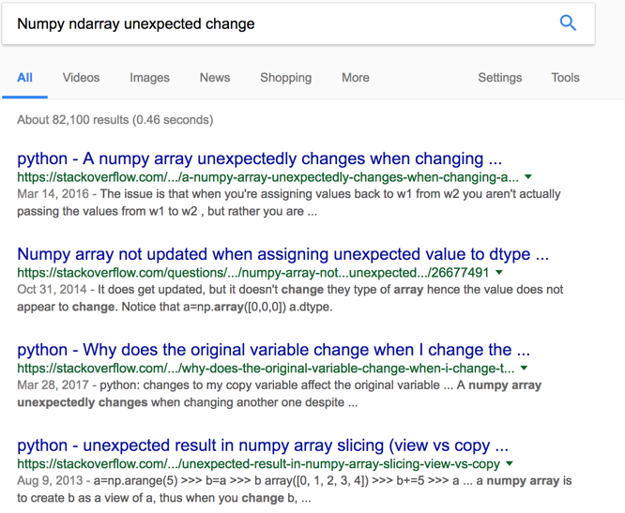Expand dropdown arrow beside second result URL
Image resolution: width=625 pixels, height=513 pixels.
(500, 273)
